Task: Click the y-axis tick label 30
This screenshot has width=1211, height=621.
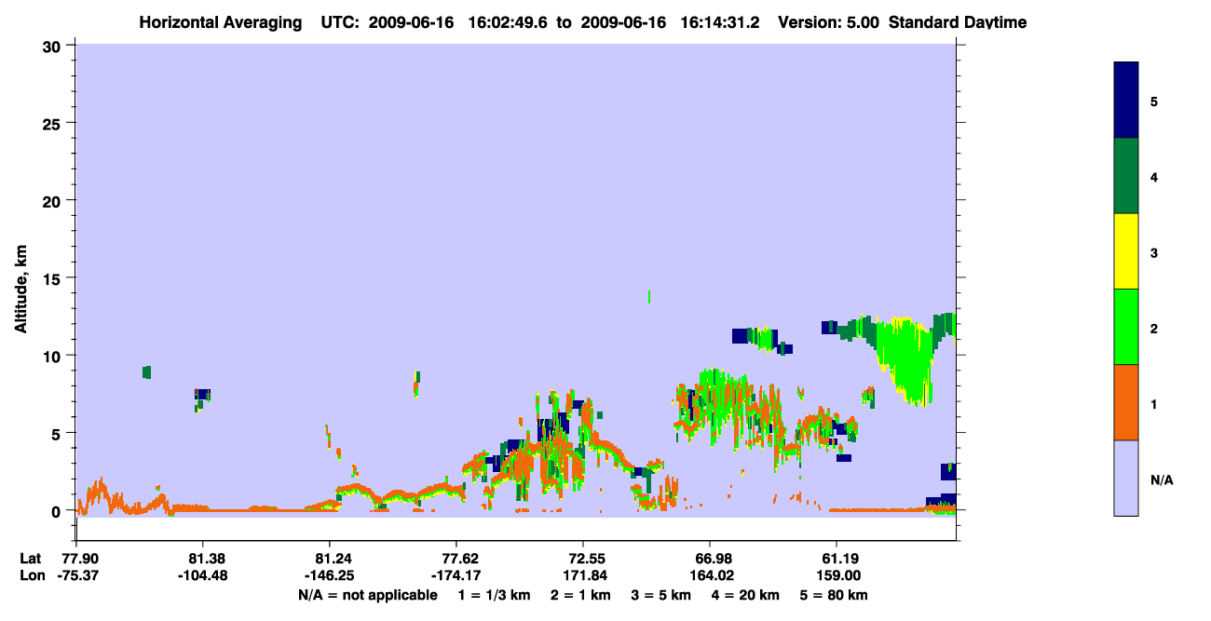Action: 54,46
